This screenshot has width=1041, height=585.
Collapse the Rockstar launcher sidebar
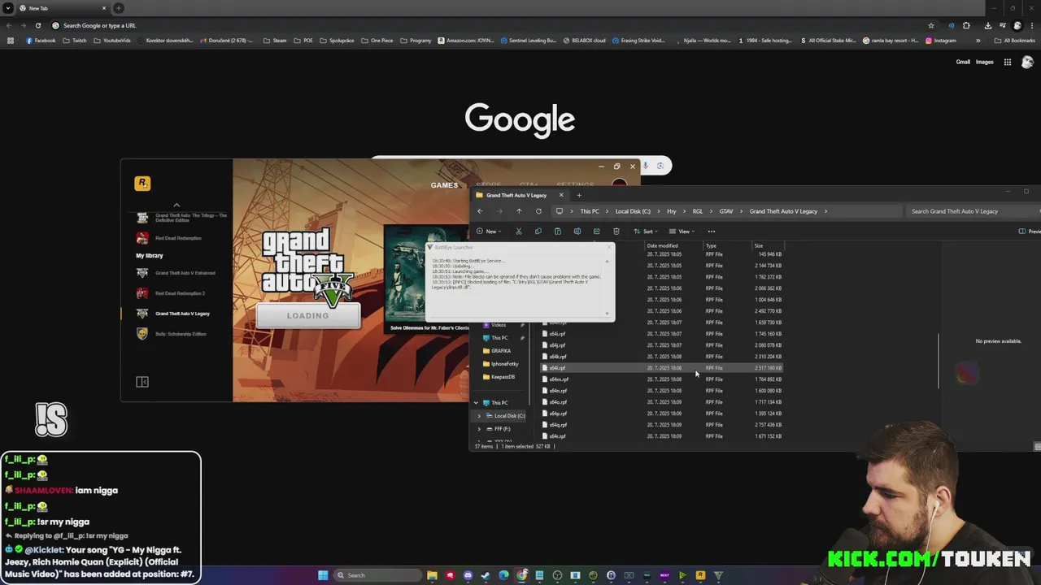(x=142, y=382)
